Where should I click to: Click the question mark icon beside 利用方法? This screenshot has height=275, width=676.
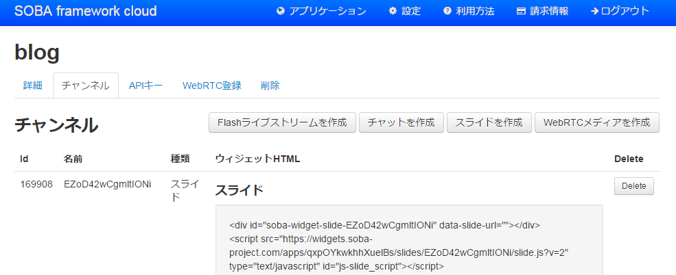pyautogui.click(x=447, y=11)
